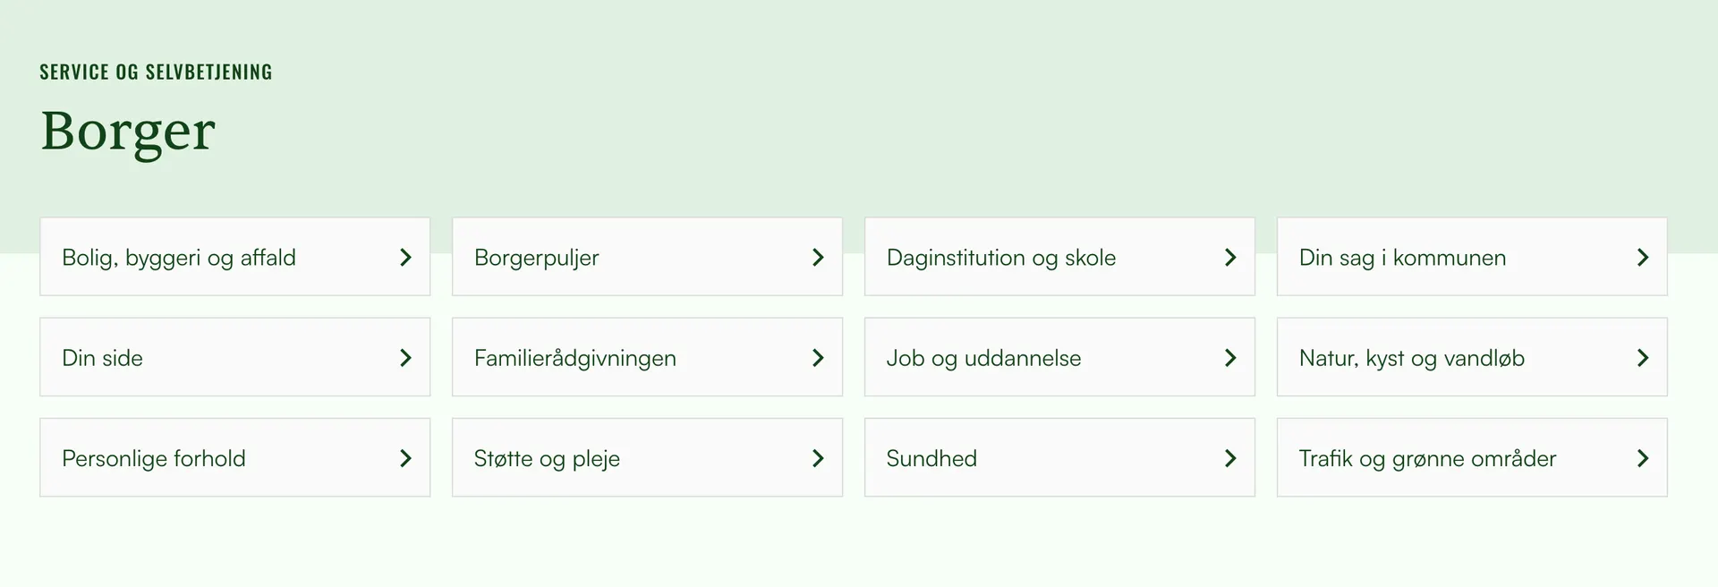This screenshot has height=587, width=1718.
Task: Click the arrow beside Støtte og pleje
Action: pyautogui.click(x=818, y=458)
